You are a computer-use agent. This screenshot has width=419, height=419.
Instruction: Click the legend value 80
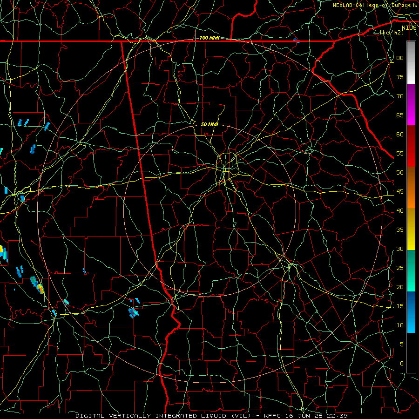[x=400, y=58]
